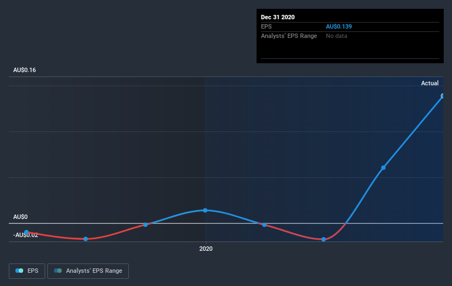Click the first EPS data point near -AU$0.02
Viewport: 452px width, 286px height.
tap(26, 232)
